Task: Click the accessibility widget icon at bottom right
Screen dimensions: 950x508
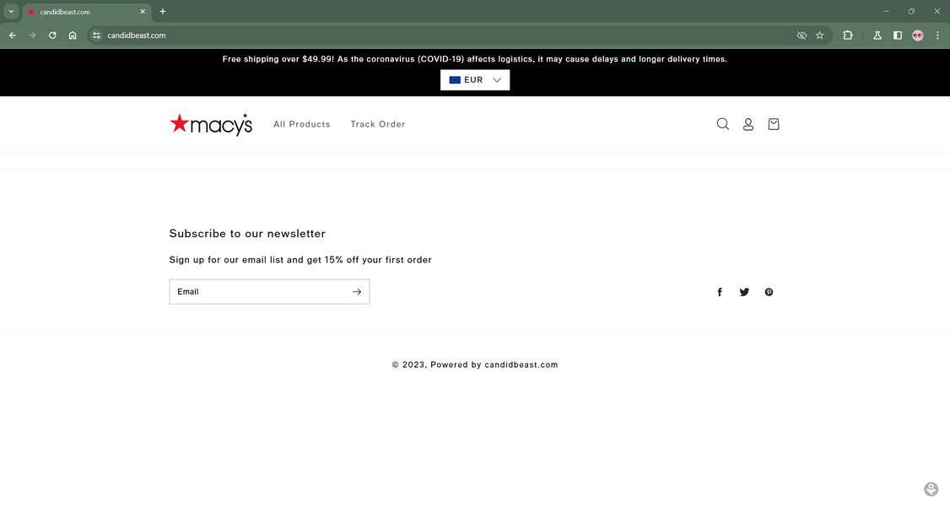Action: click(930, 488)
